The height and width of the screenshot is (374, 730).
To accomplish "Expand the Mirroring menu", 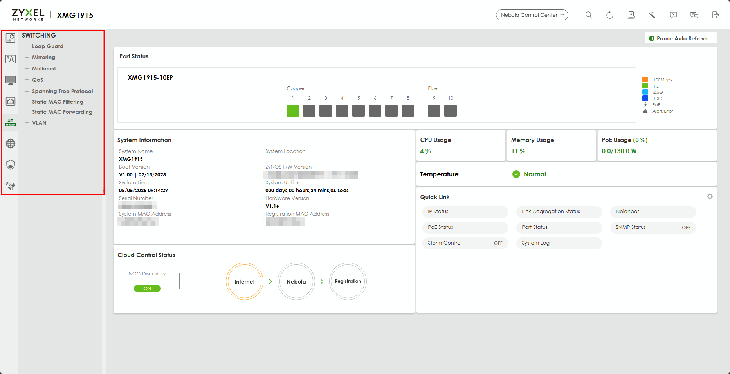I will [27, 57].
